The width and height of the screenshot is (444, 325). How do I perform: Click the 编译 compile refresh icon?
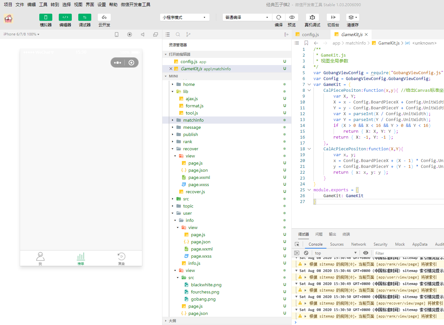coord(279,17)
